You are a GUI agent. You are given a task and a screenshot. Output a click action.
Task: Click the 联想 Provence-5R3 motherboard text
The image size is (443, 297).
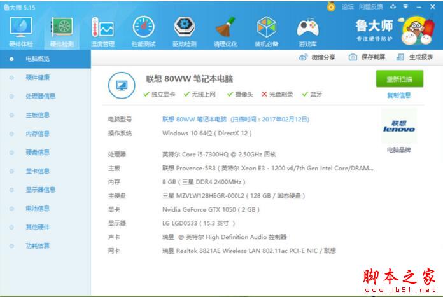(268, 169)
